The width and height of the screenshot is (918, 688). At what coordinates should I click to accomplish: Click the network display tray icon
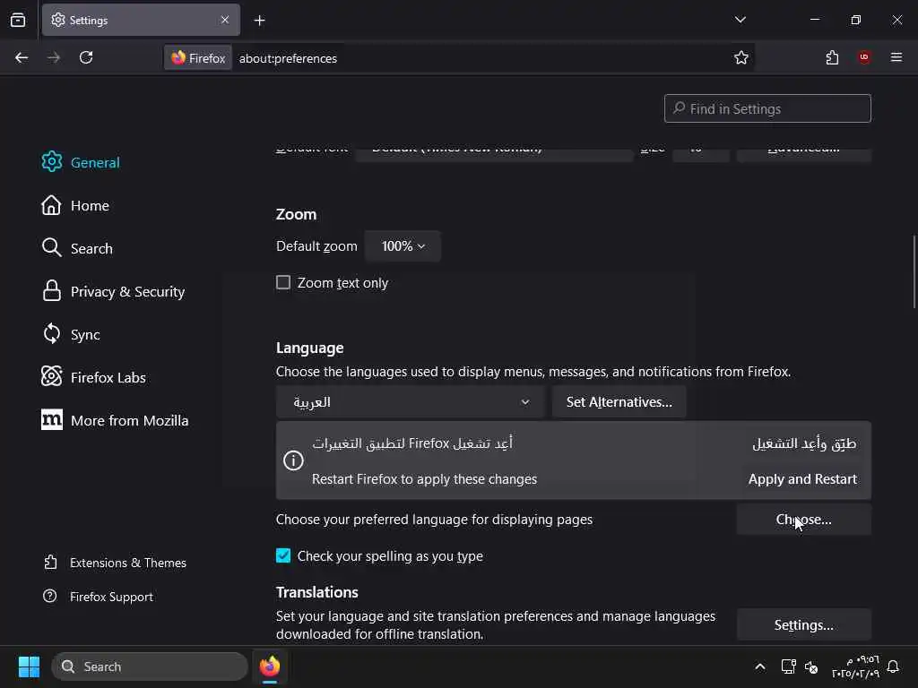coord(788,666)
